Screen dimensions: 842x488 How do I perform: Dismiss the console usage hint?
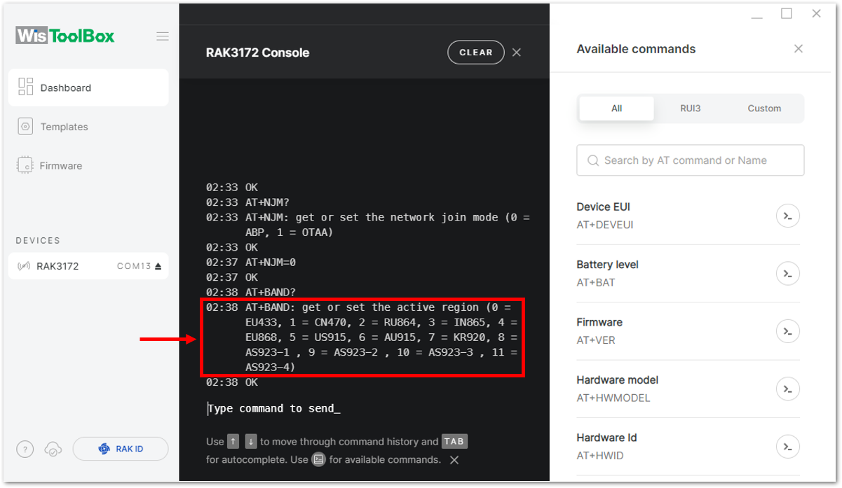pyautogui.click(x=454, y=460)
